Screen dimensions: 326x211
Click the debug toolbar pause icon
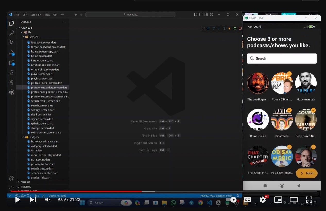pyautogui.click(x=208, y=28)
